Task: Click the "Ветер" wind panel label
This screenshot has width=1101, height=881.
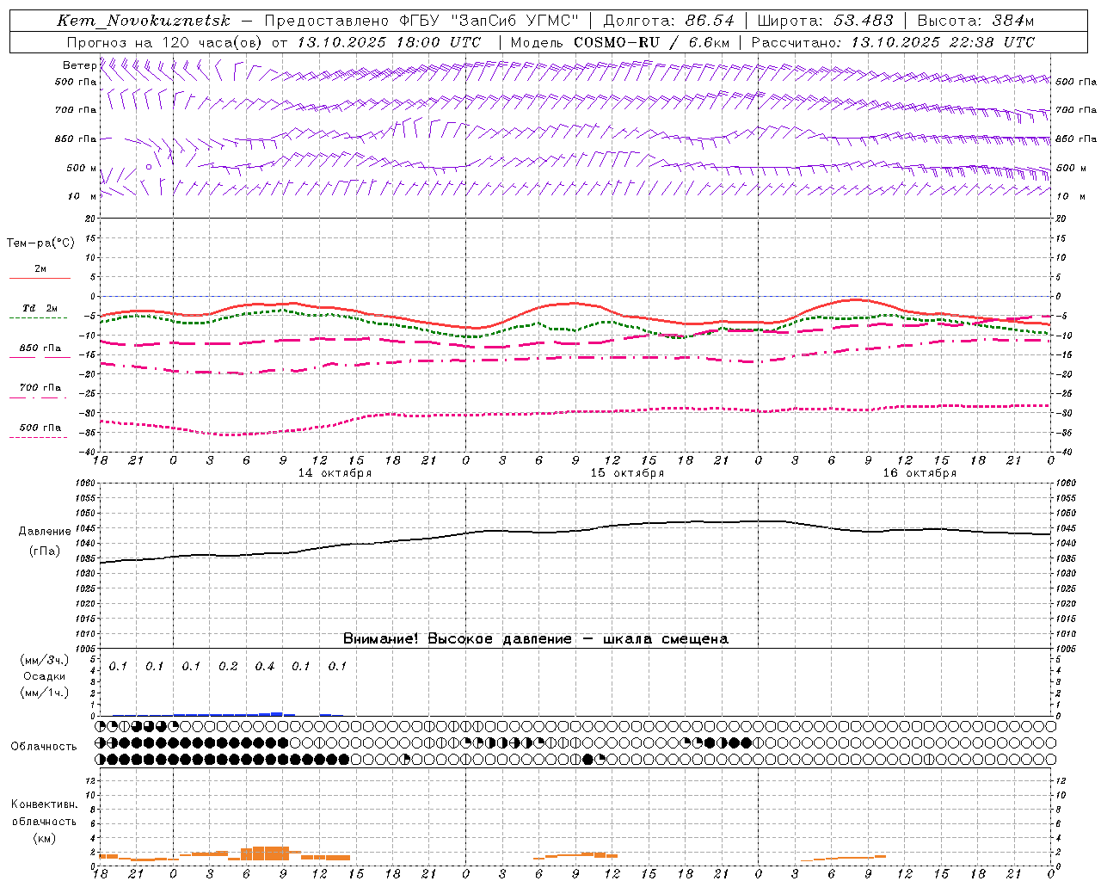Action: tap(79, 65)
